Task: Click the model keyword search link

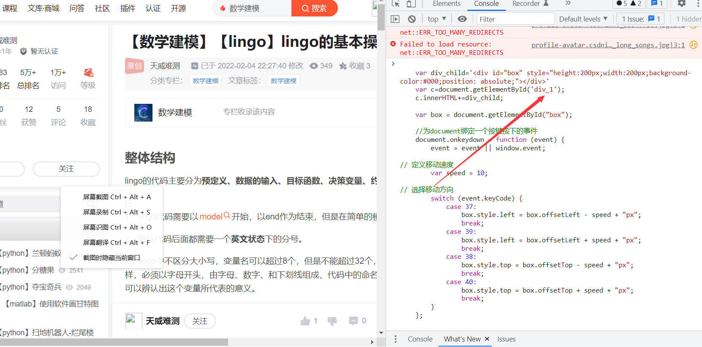Action: (x=215, y=217)
